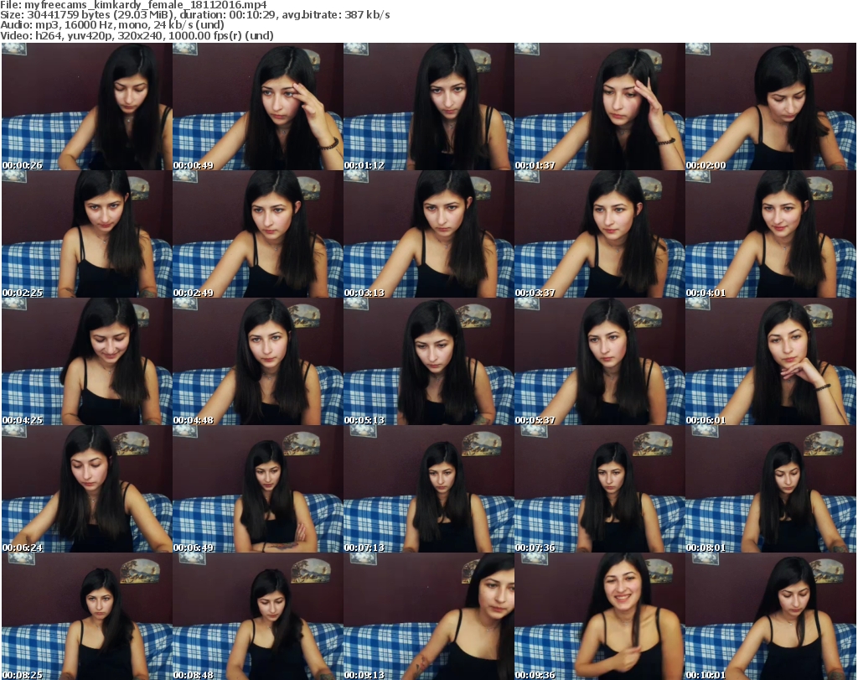
Task: Open the frame at 00:01:37
Action: coord(600,106)
